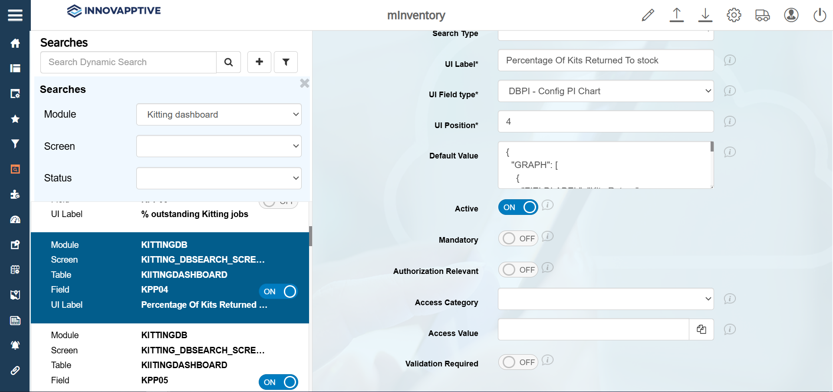
Task: Click the magnifier search button
Action: [x=228, y=62]
